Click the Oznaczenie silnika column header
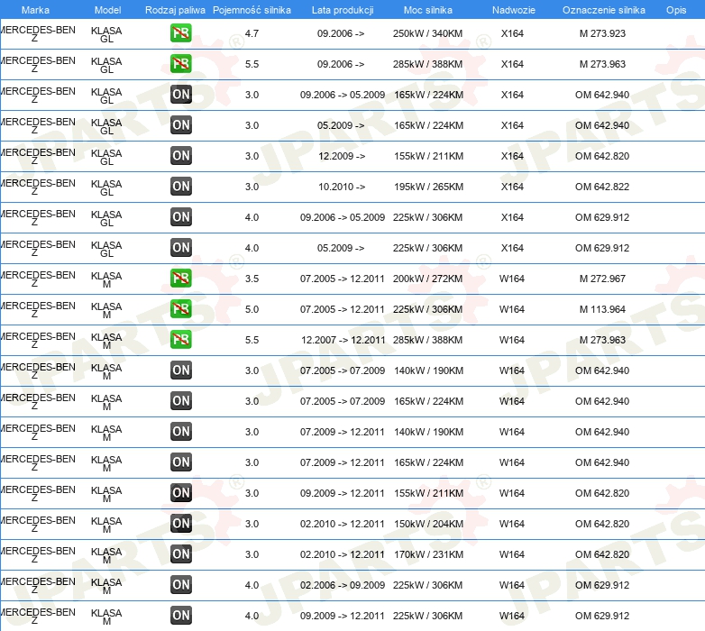Screen dimensions: 705x631 pyautogui.click(x=604, y=10)
